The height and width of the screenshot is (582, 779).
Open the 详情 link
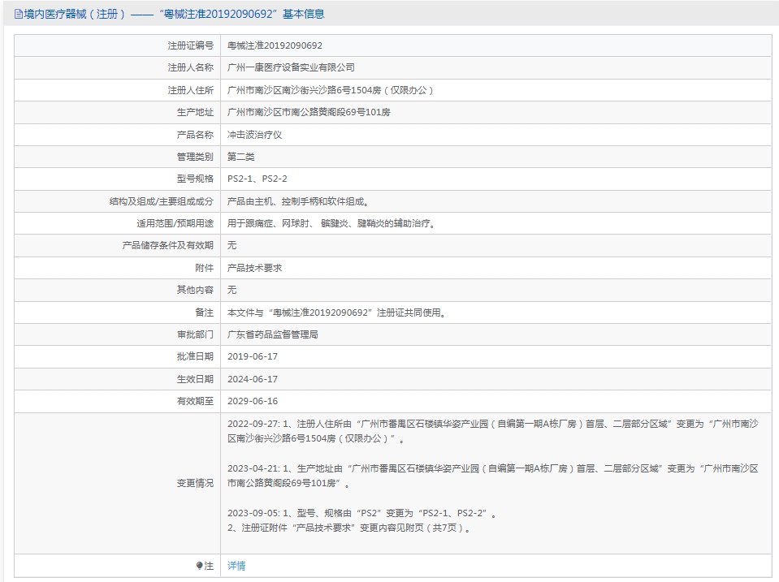(x=236, y=566)
